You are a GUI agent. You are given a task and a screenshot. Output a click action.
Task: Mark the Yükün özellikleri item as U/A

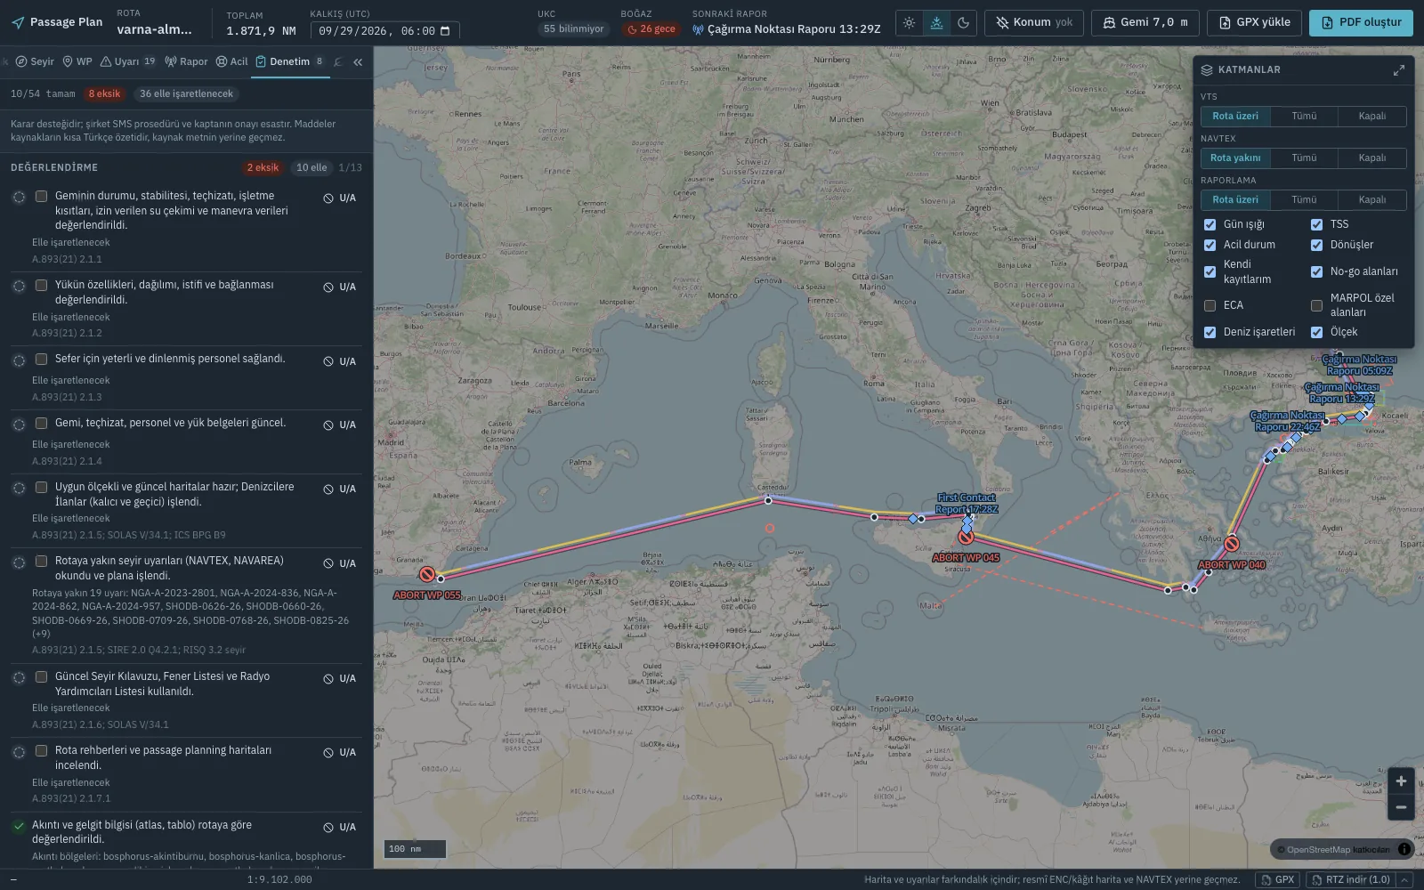(339, 287)
